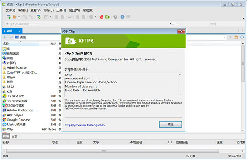
Task: Select the 计算机 item
Action: (x=9, y=63)
